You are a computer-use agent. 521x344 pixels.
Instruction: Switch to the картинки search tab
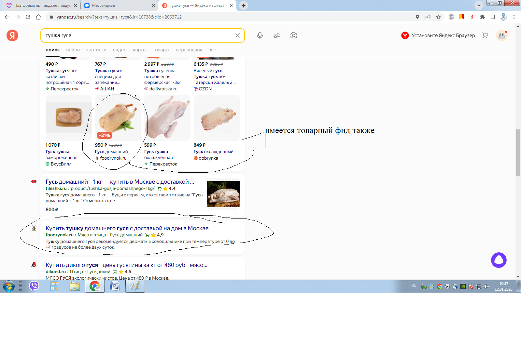pyautogui.click(x=96, y=50)
